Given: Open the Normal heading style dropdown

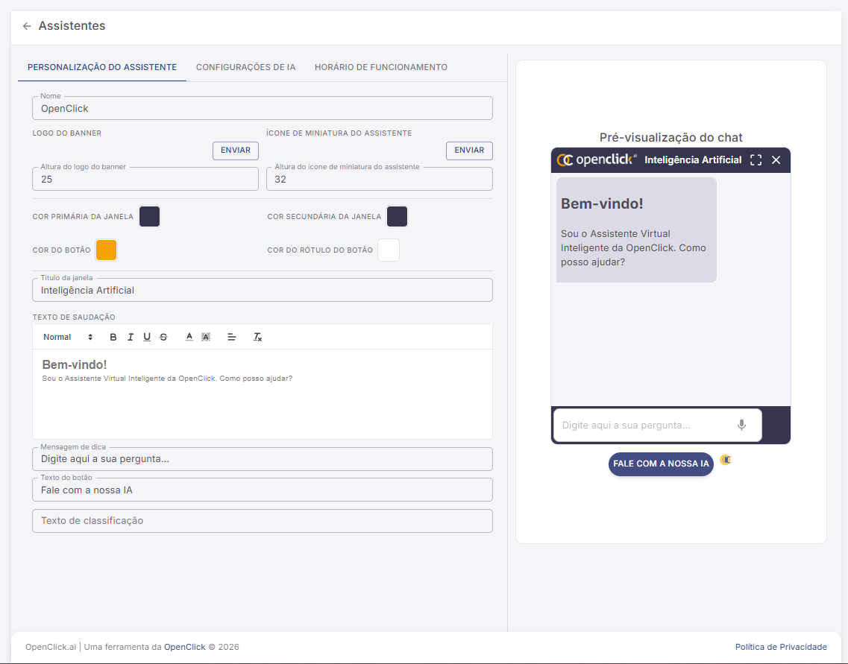Looking at the screenshot, I should [x=68, y=338].
